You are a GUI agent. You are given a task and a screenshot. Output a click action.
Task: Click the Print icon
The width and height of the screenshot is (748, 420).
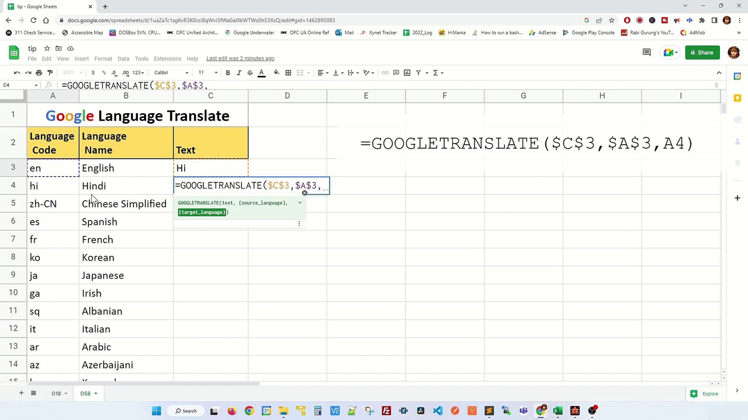pyautogui.click(x=39, y=73)
